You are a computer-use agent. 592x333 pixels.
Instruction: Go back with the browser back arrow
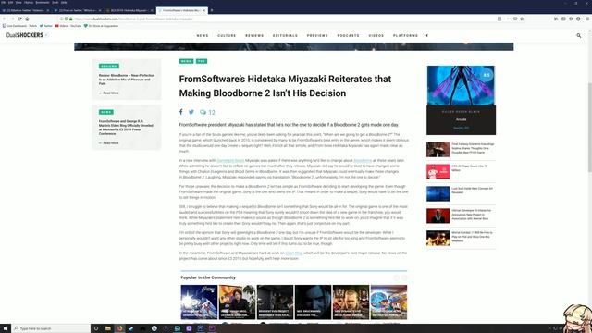coord(5,18)
